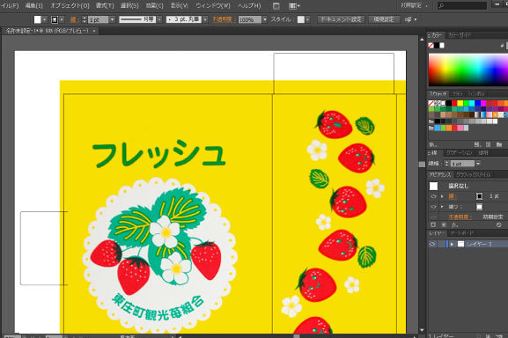Click the Swatch Options icon
Screen dimensions: 508x338
[x=488, y=144]
